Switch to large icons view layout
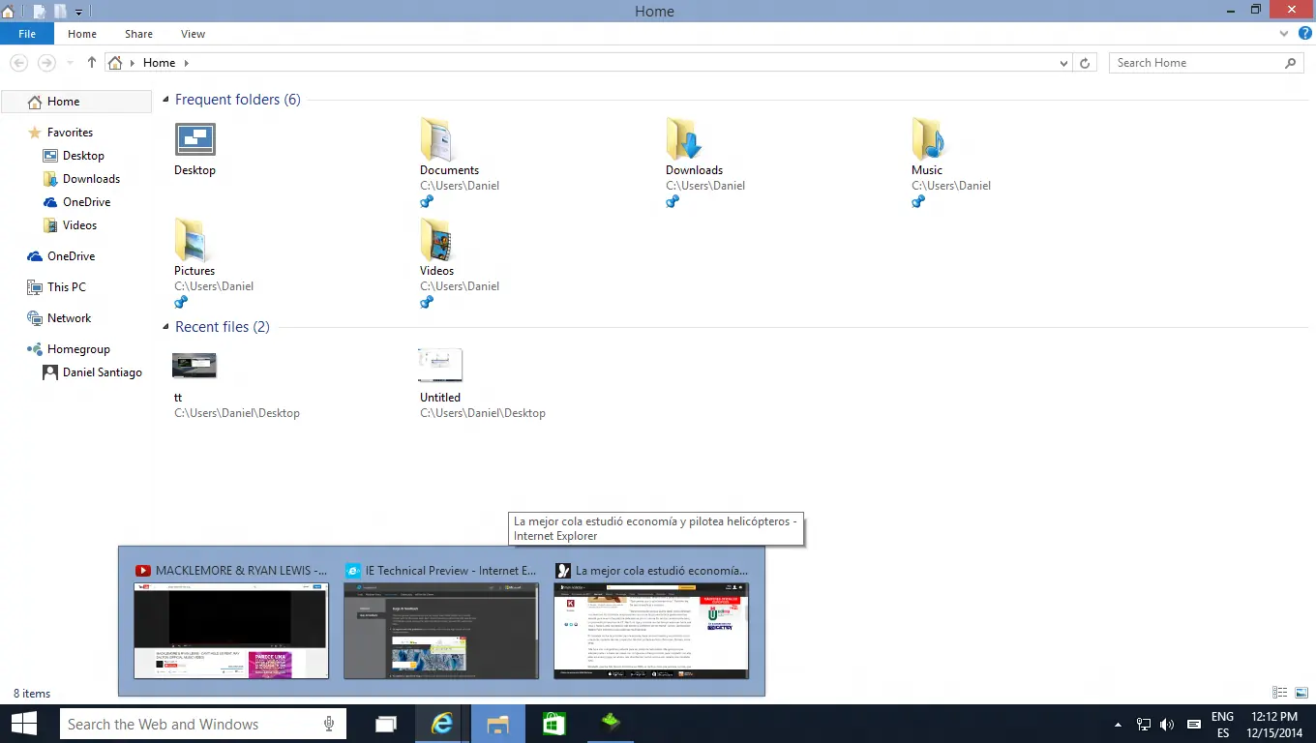This screenshot has width=1316, height=743. pyautogui.click(x=1301, y=693)
